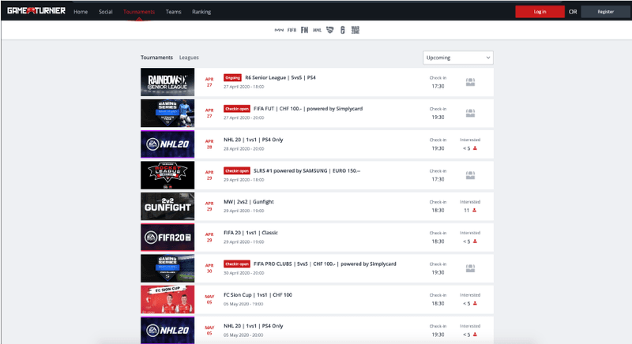Open Ranking navigation item
The width and height of the screenshot is (632, 344).
201,12
